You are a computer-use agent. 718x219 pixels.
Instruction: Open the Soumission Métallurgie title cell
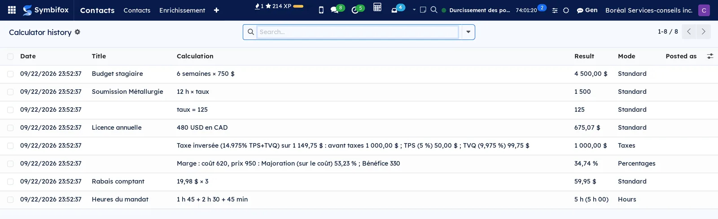click(127, 92)
